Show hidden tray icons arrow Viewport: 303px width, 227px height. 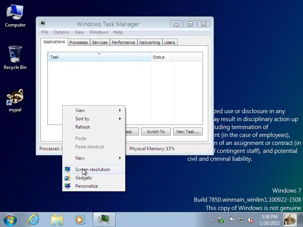pyautogui.click(x=211, y=220)
